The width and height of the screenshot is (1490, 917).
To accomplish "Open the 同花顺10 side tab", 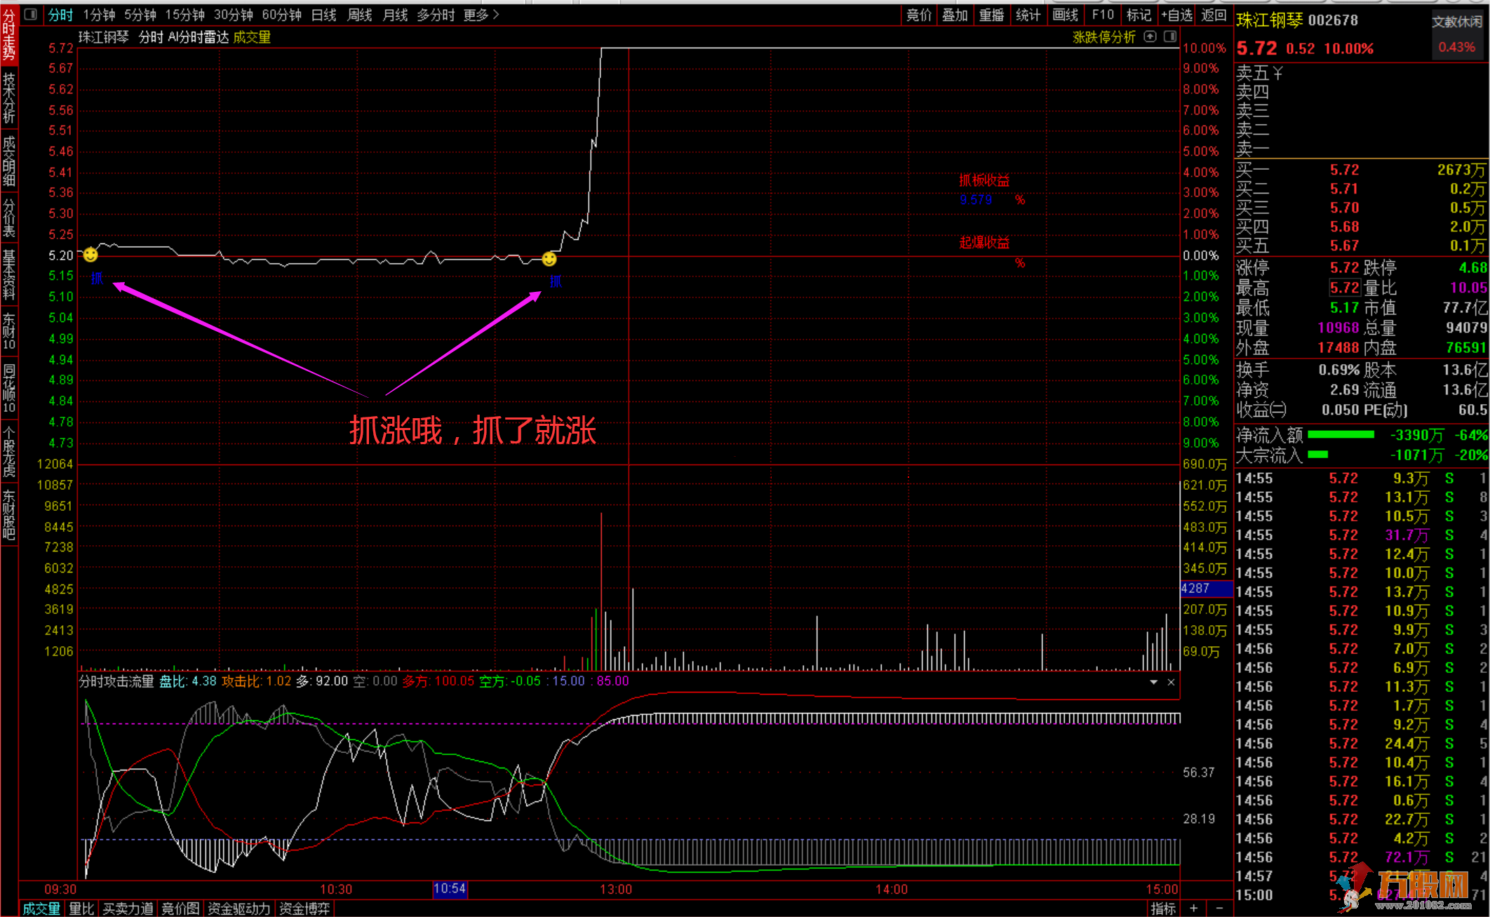I will (x=9, y=388).
